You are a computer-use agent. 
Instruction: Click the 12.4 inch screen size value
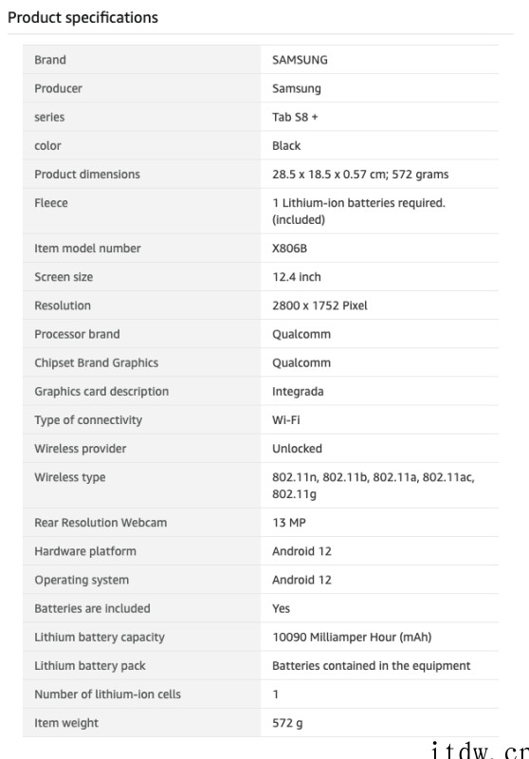[x=297, y=277]
